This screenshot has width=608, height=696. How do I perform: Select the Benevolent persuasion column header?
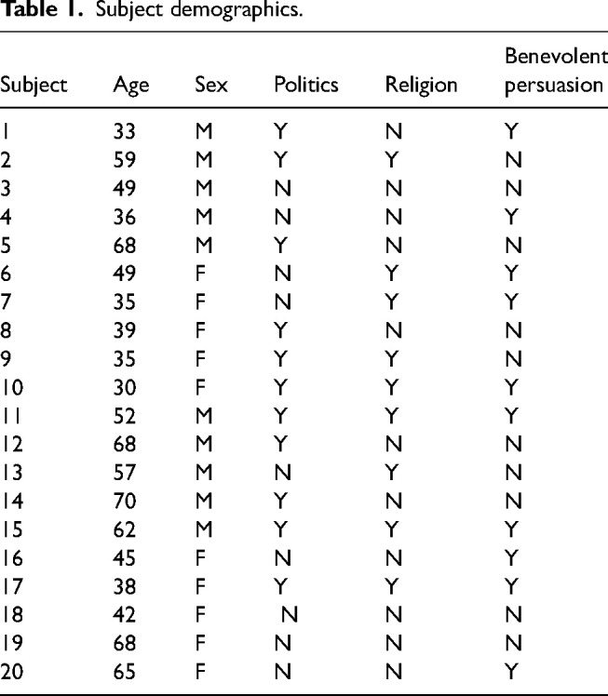(554, 74)
